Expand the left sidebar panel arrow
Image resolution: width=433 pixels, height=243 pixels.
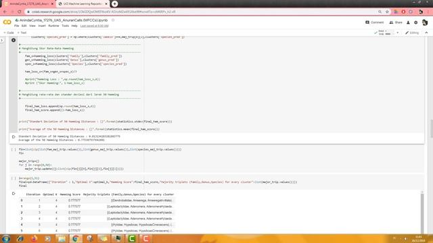coord(2,40)
